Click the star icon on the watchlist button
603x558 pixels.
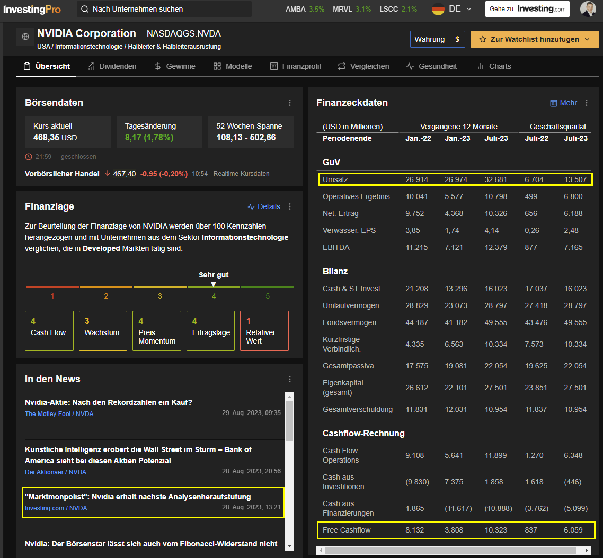coord(483,39)
